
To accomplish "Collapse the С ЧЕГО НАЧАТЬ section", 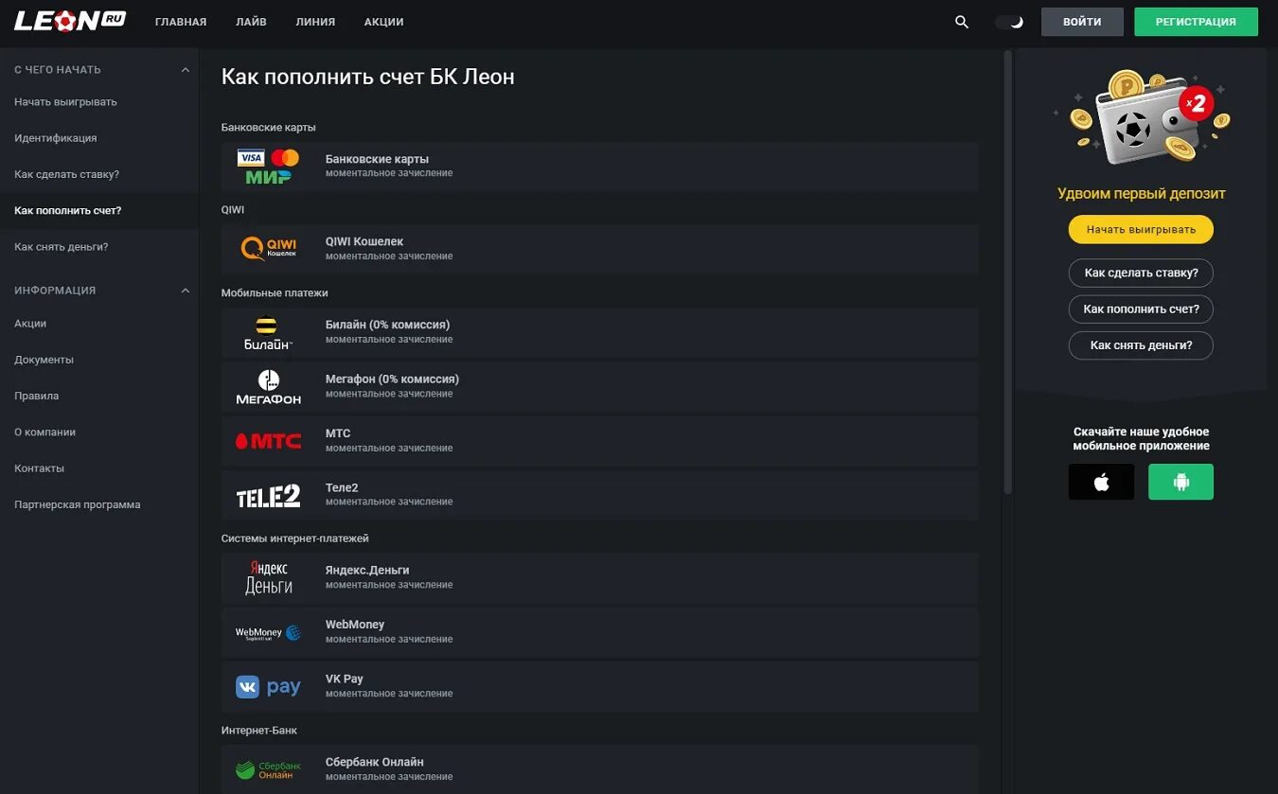I will click(186, 70).
